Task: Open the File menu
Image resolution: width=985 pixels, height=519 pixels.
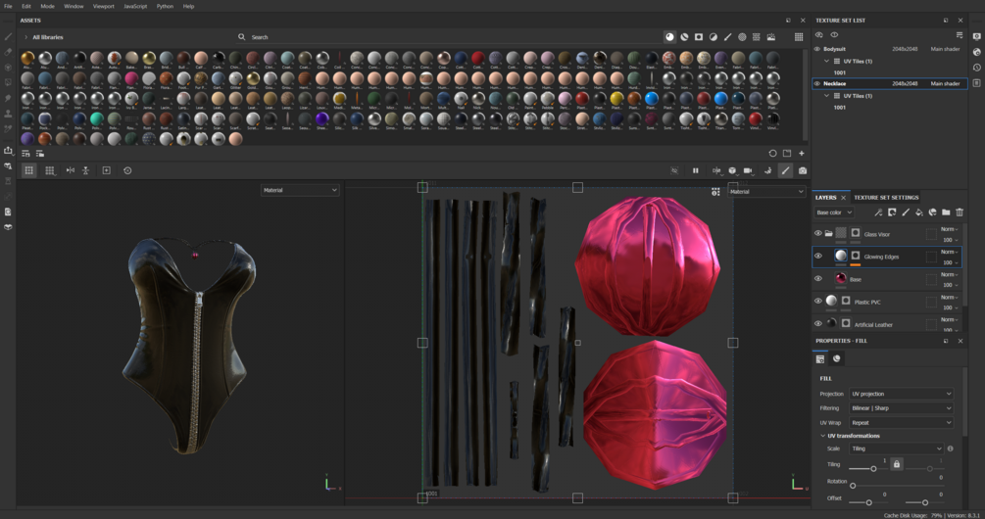Action: (8, 6)
